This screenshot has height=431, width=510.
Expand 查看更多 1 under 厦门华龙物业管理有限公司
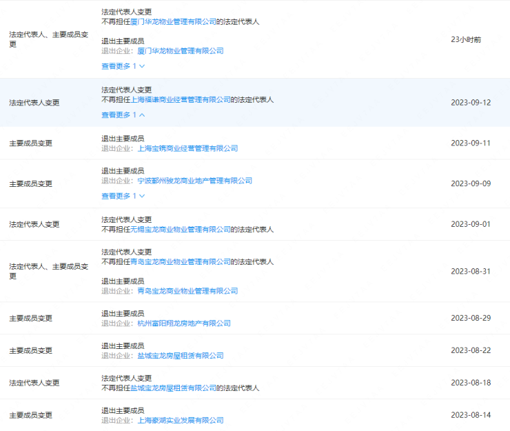[123, 66]
